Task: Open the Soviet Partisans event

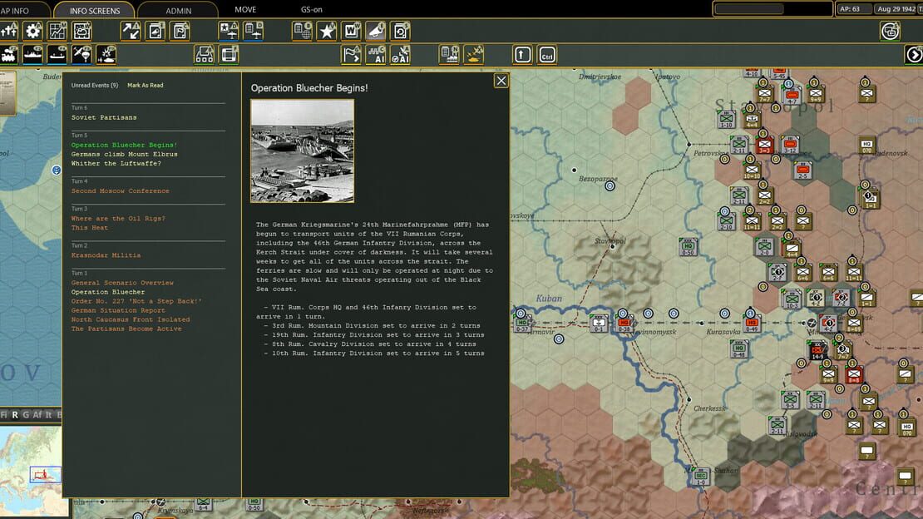Action: (104, 118)
